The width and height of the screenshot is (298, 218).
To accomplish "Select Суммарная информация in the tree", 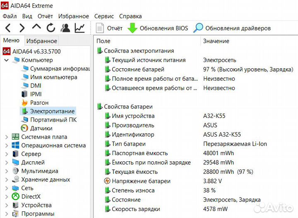I will 60,69.
